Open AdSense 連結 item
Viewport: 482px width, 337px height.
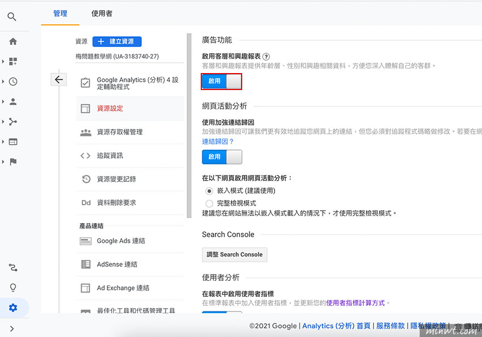(130, 265)
